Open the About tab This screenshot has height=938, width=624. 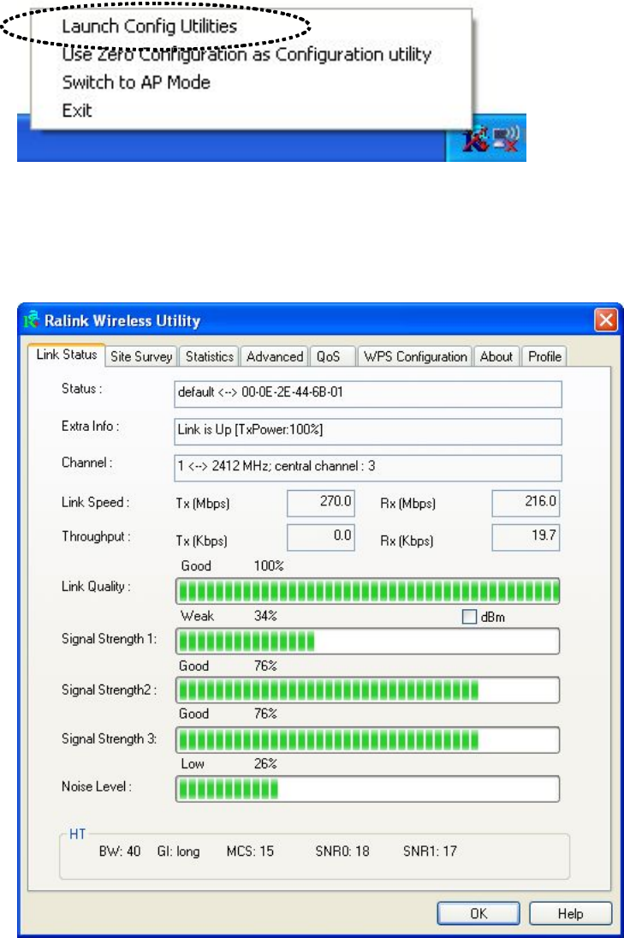496,356
